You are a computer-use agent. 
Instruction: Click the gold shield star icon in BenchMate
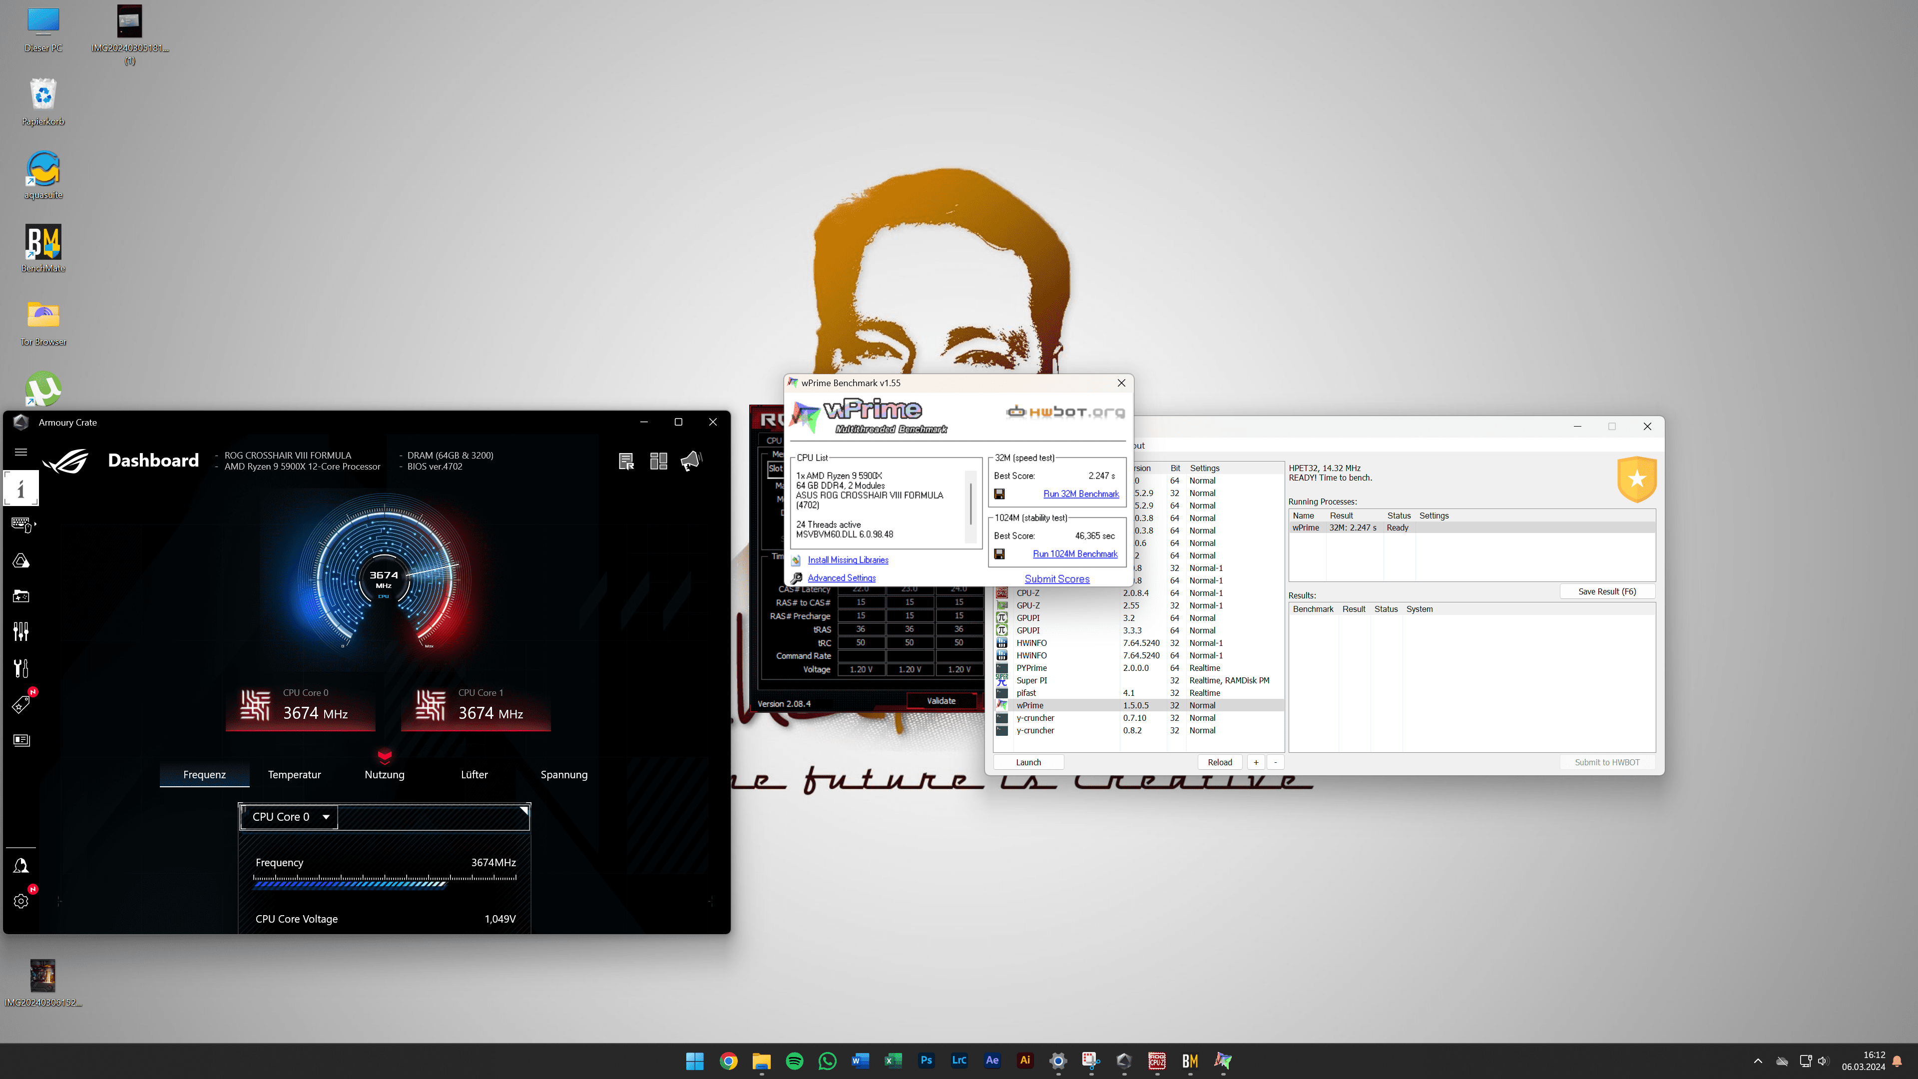click(1637, 479)
